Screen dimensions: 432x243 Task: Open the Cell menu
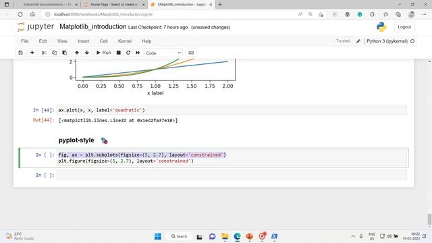(x=103, y=41)
